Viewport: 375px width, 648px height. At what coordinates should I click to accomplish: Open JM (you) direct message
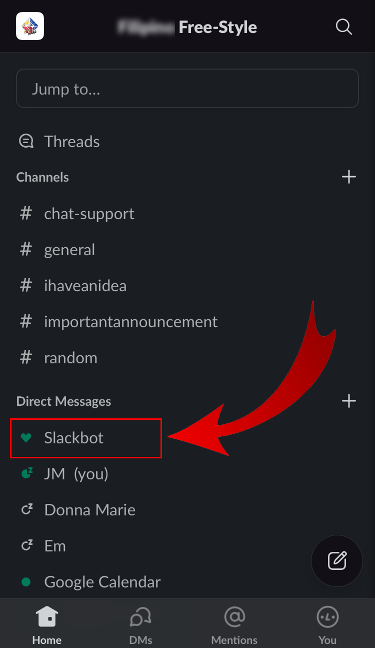[x=76, y=474]
